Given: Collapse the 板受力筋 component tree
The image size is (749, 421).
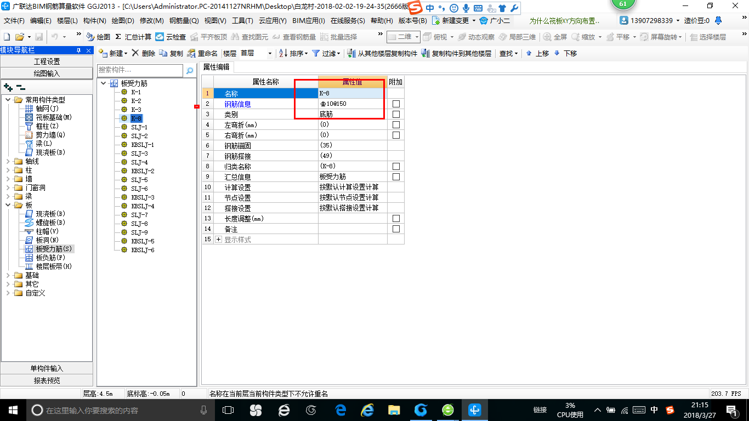Looking at the screenshot, I should coord(104,83).
